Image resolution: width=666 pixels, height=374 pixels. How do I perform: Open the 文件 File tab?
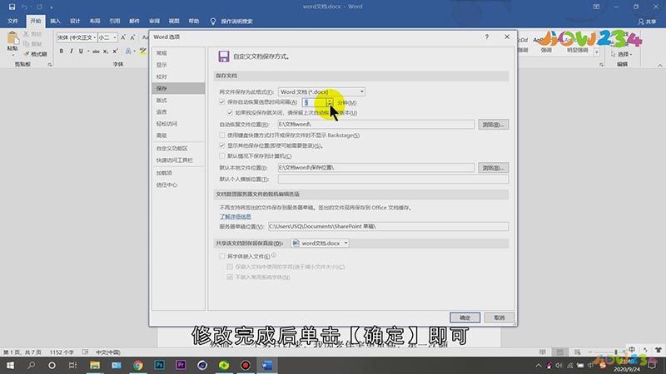pos(12,21)
